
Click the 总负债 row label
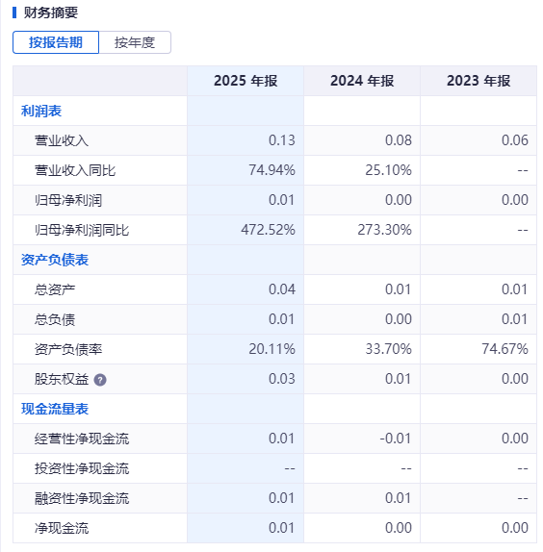pyautogui.click(x=55, y=319)
